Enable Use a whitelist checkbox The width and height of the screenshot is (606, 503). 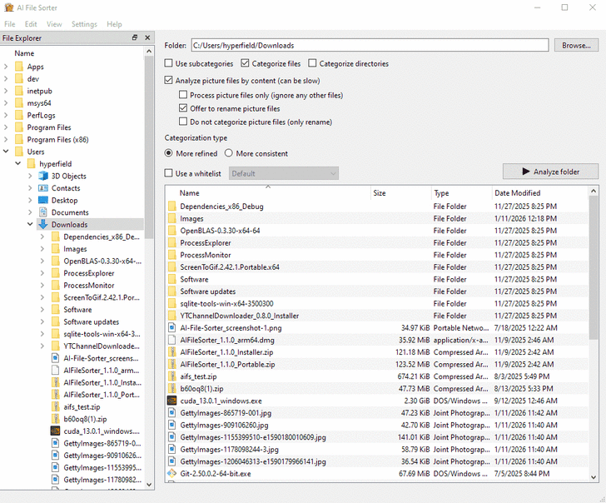168,173
